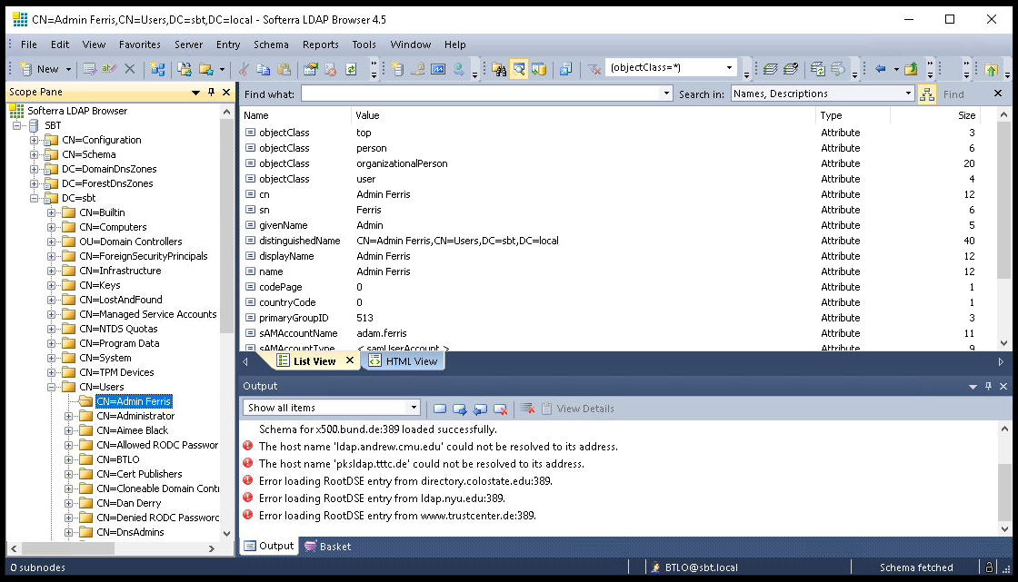The image size is (1018, 582).
Task: Click the blue shortcut window icon
Action: click(566, 69)
